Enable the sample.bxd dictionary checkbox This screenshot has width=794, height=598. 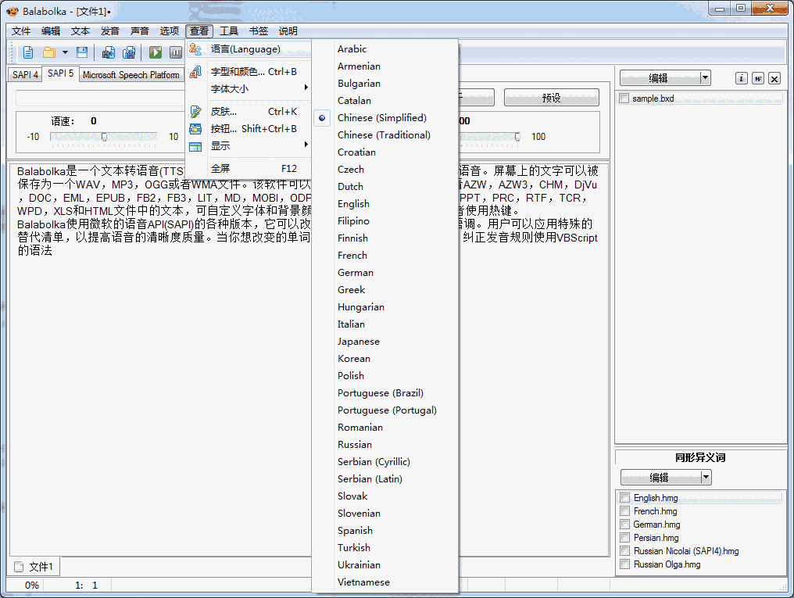[x=624, y=98]
